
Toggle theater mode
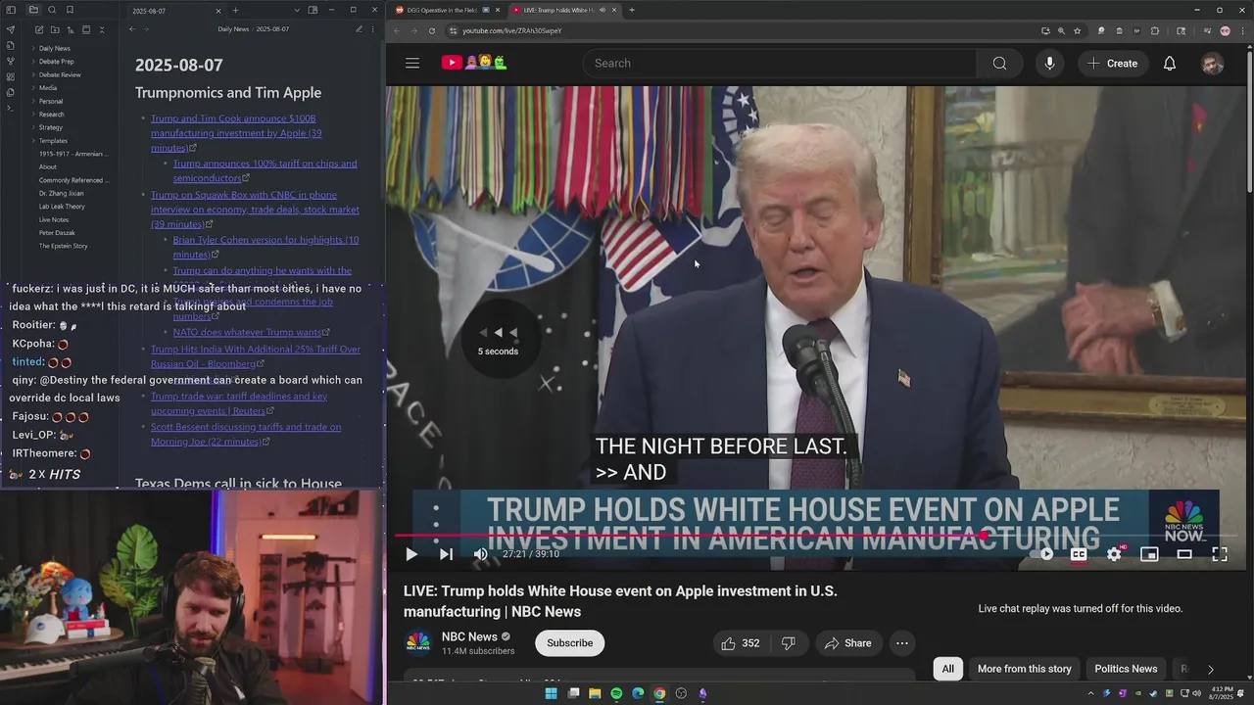(1184, 554)
